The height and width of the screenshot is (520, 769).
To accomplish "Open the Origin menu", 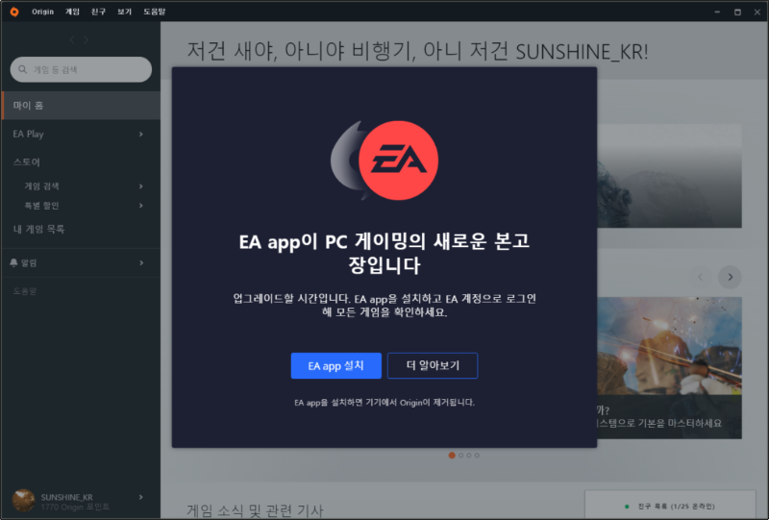I will [42, 12].
